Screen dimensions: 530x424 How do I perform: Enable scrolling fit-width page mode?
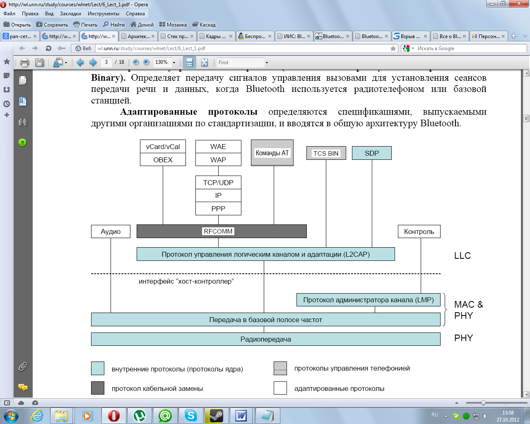point(189,62)
